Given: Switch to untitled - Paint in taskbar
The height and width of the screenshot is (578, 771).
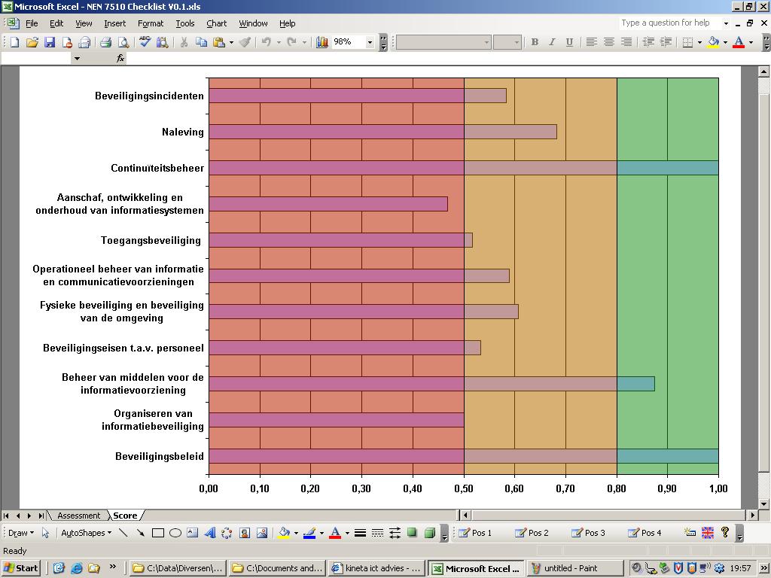Looking at the screenshot, I should click(x=574, y=569).
